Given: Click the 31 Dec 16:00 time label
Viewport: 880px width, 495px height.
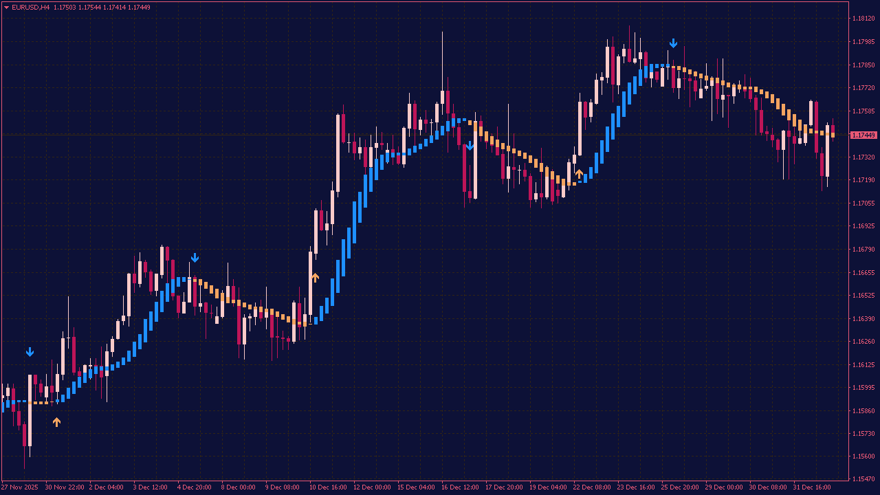Looking at the screenshot, I should (811, 487).
